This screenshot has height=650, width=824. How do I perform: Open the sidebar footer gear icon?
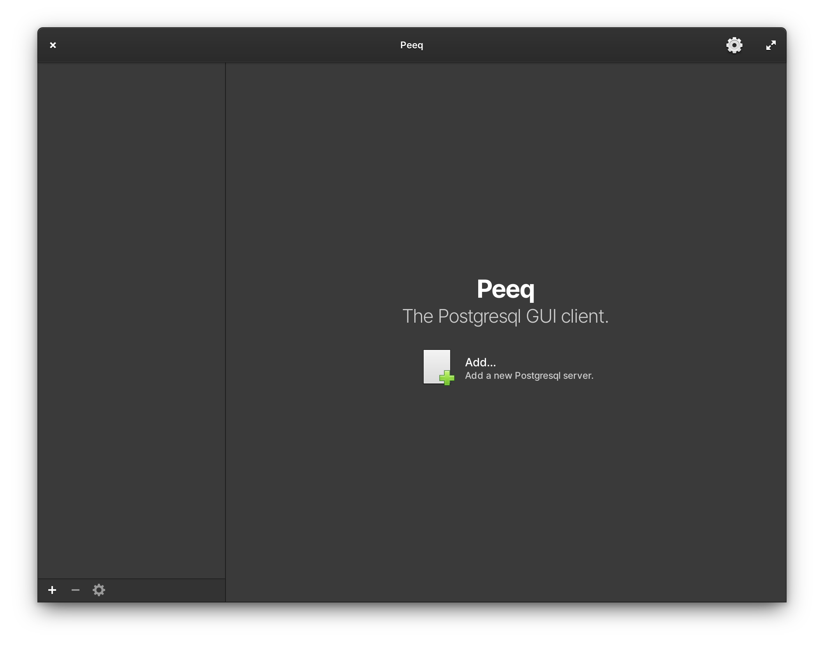click(99, 590)
